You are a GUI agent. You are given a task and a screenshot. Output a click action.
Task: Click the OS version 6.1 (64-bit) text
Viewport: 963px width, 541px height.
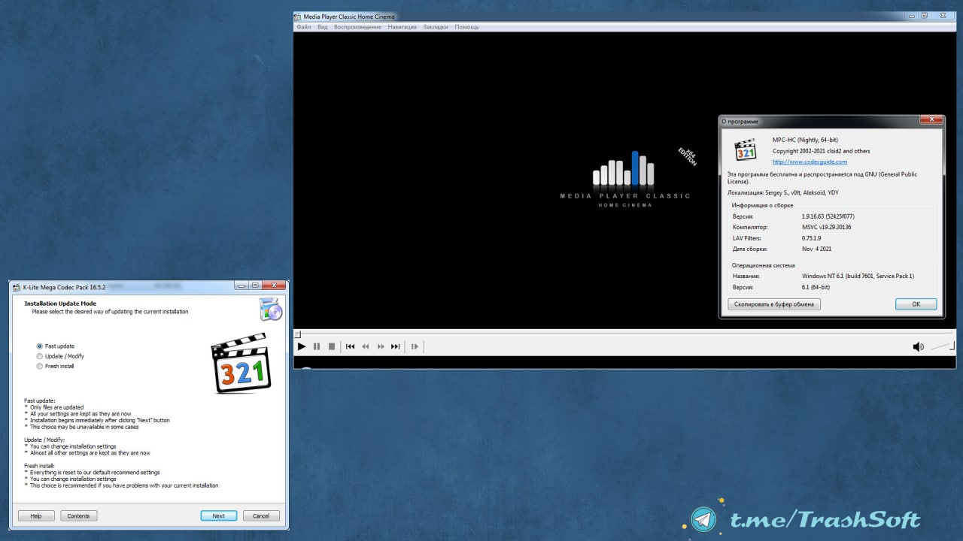[816, 287]
